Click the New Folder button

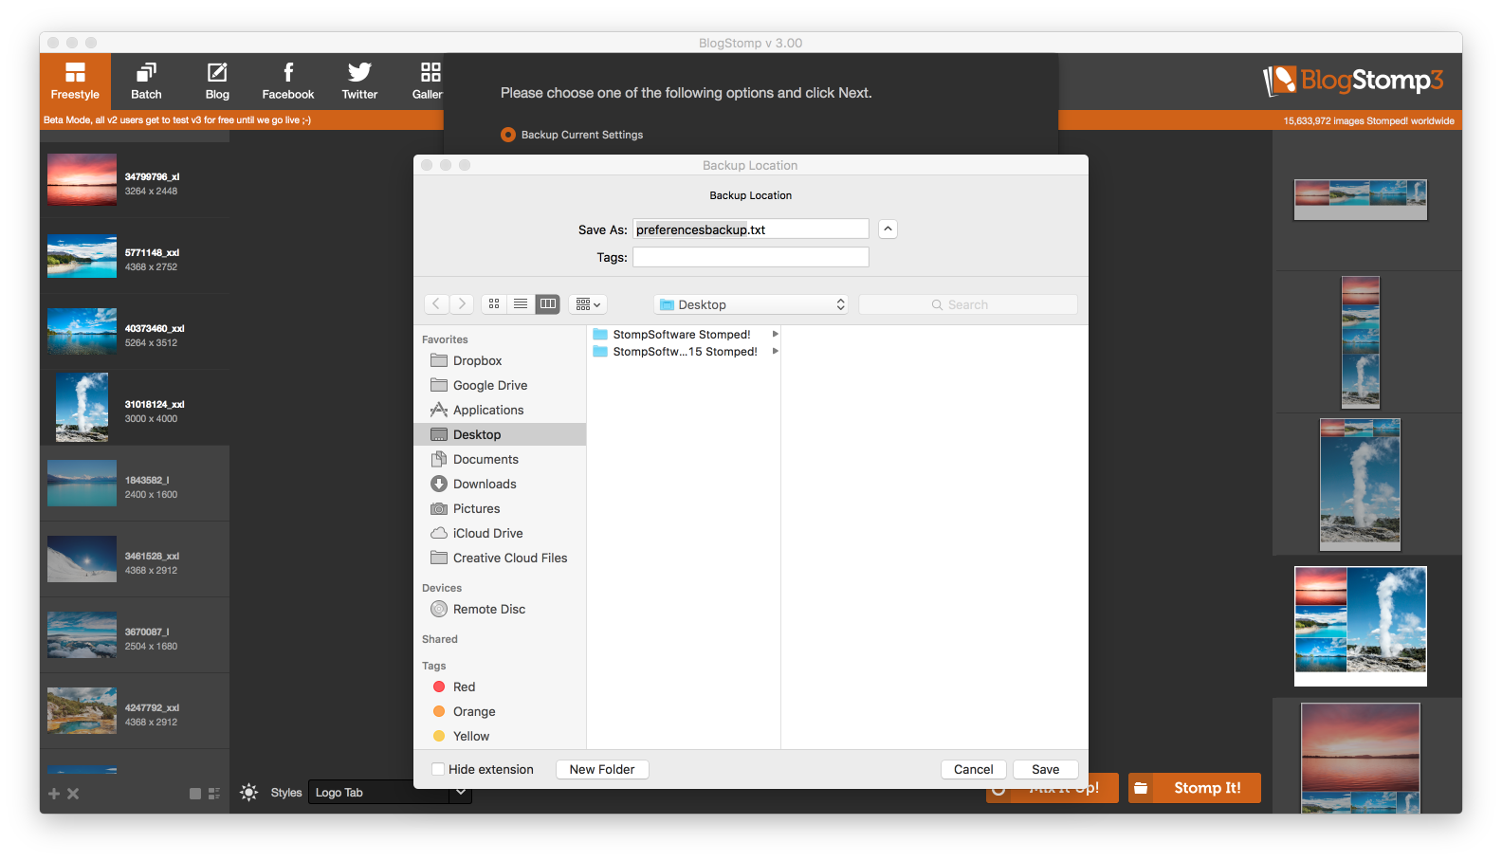click(602, 769)
